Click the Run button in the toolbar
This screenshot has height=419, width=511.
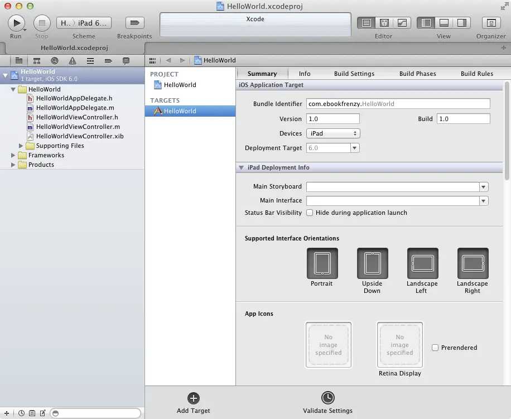coord(16,23)
